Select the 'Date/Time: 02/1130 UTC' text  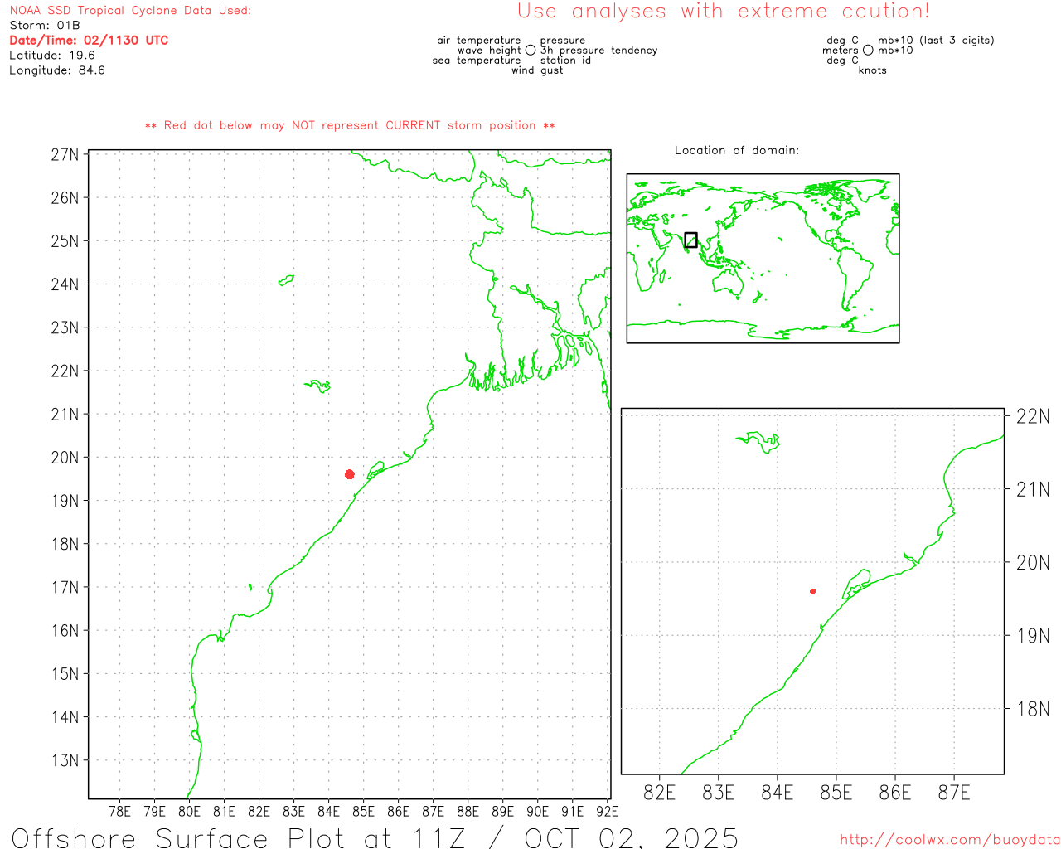point(89,41)
